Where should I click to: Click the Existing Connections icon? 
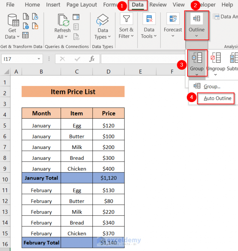35,26
